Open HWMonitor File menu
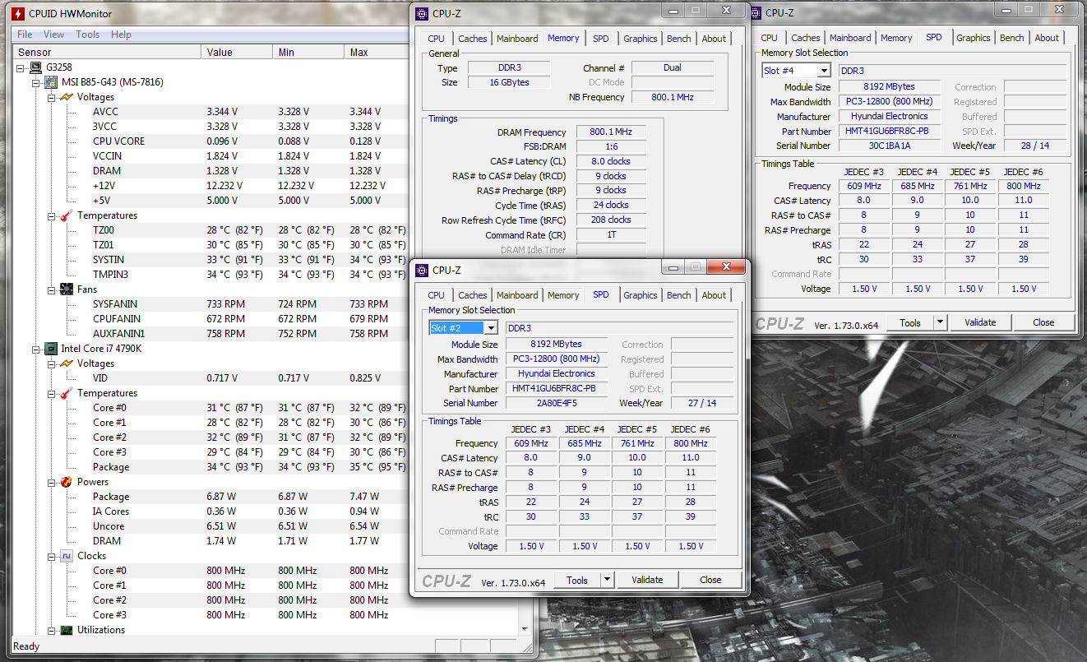Screen dimensions: 1087x662 point(25,35)
